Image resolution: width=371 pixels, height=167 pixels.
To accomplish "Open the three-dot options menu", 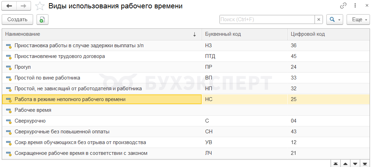I will 355,6.
